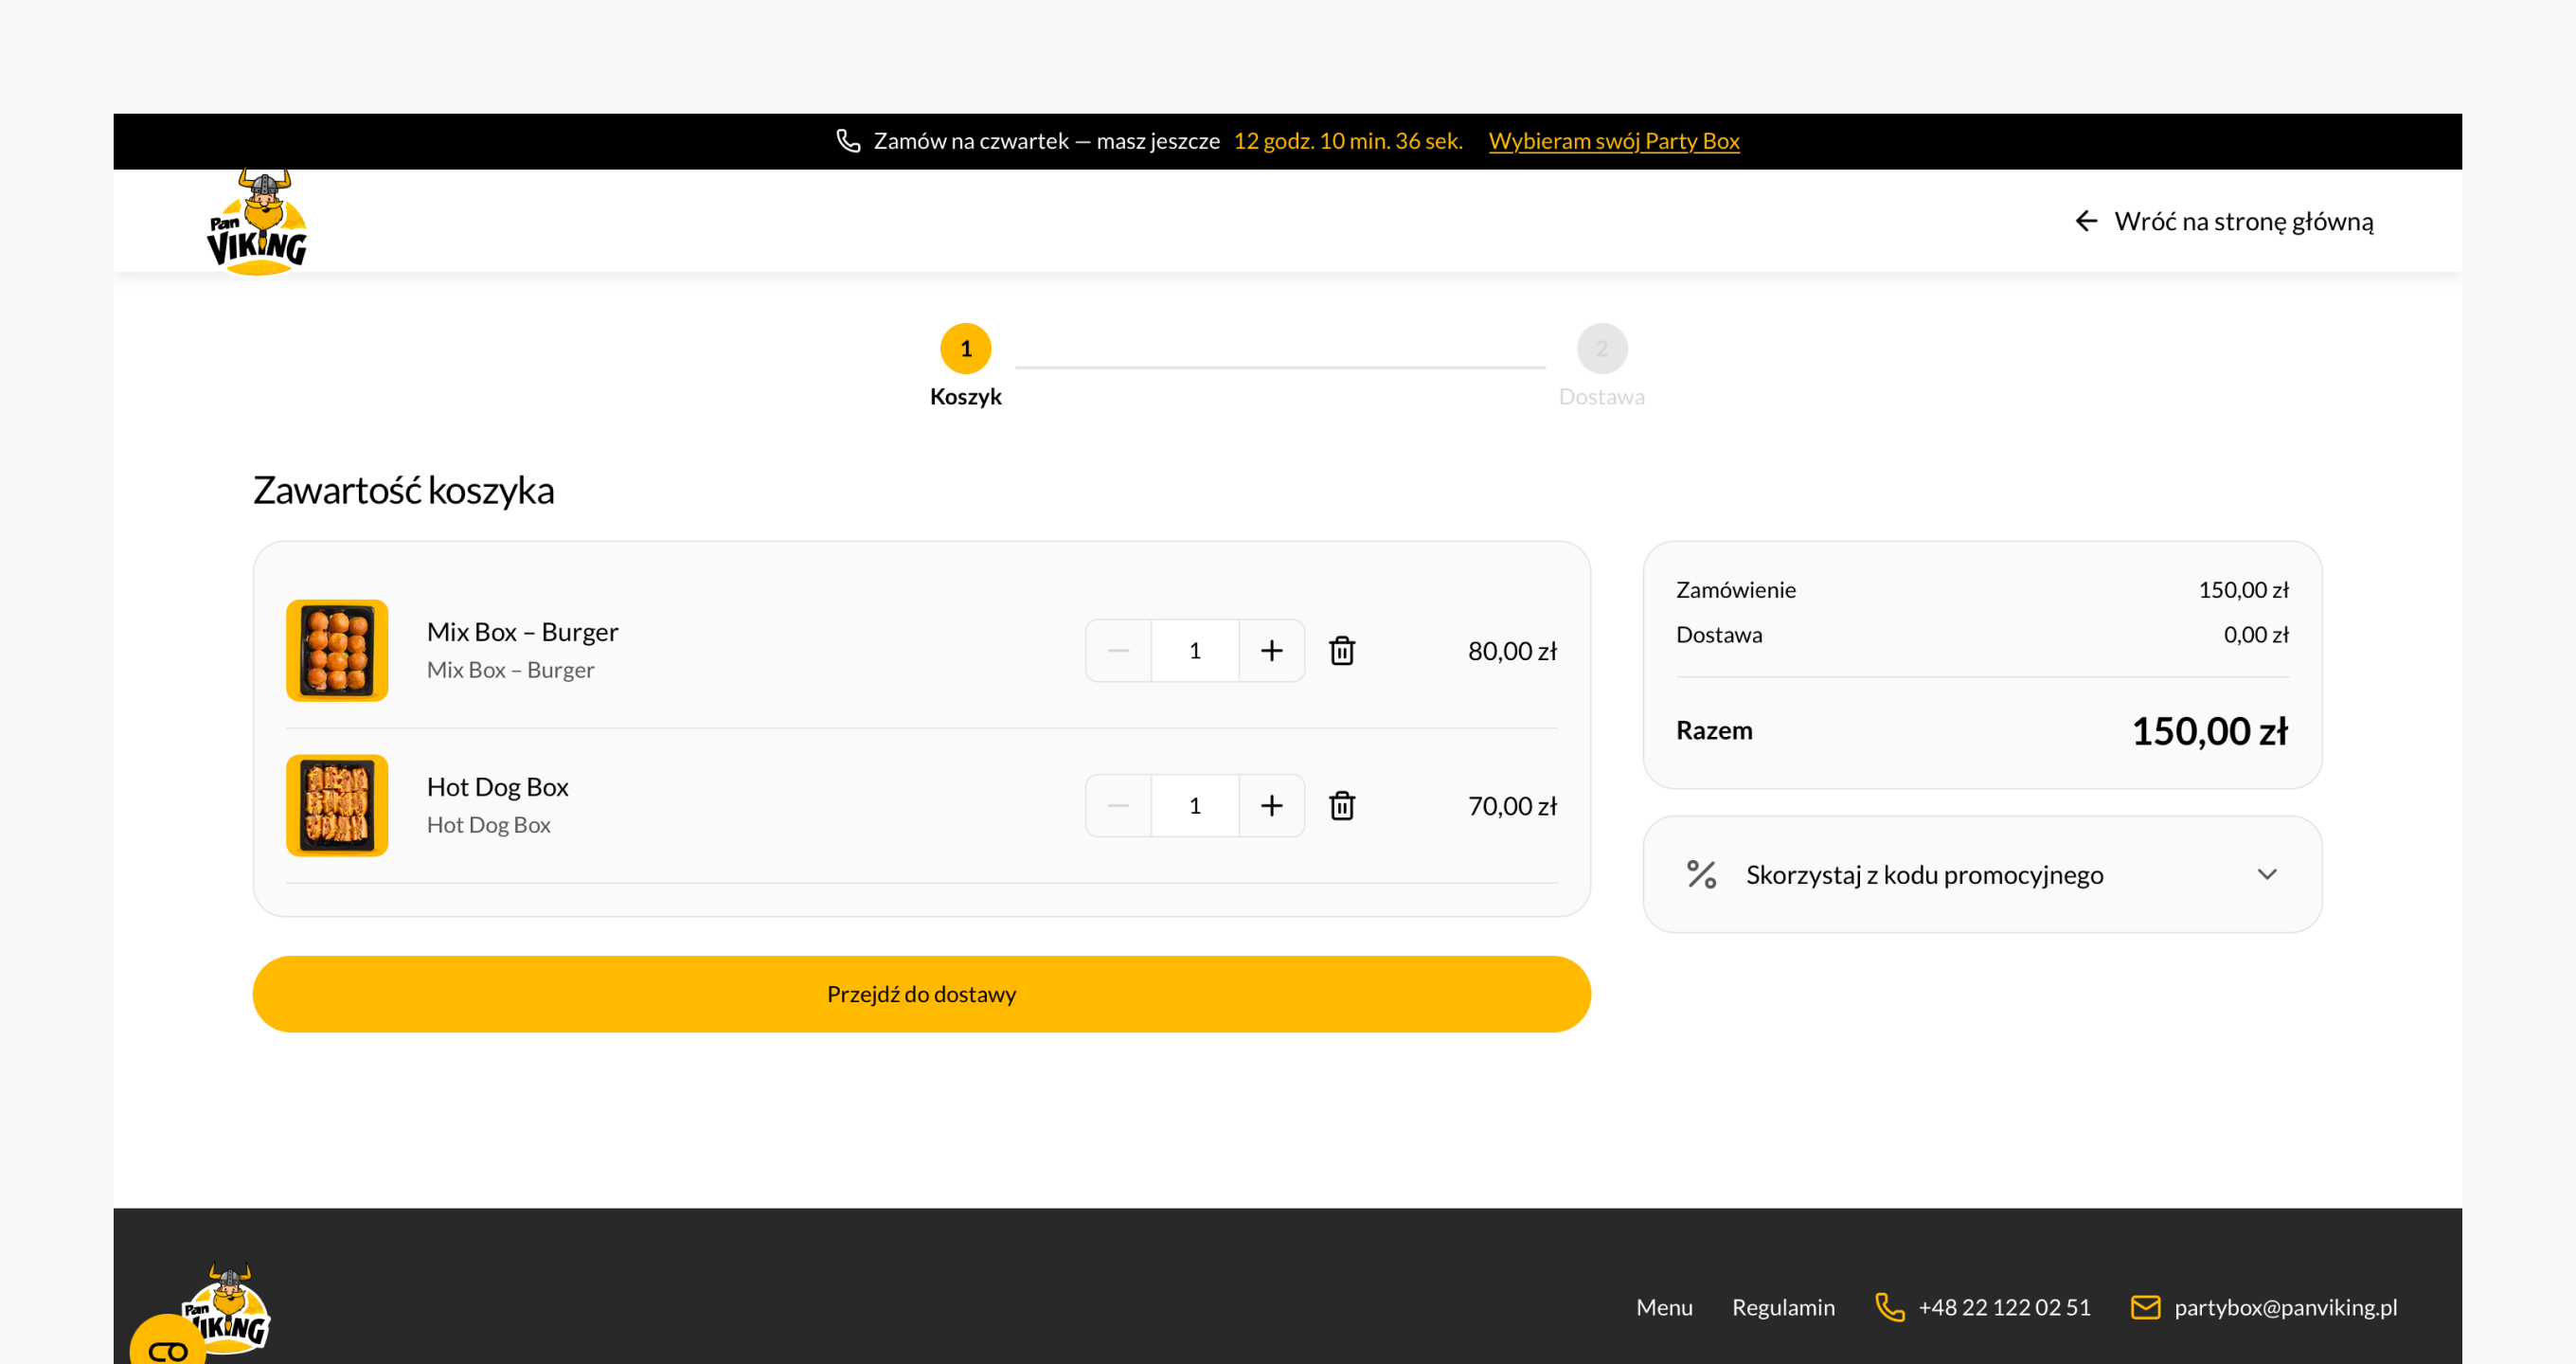Delete Mix Box – Burger with trash icon

[x=1342, y=651]
